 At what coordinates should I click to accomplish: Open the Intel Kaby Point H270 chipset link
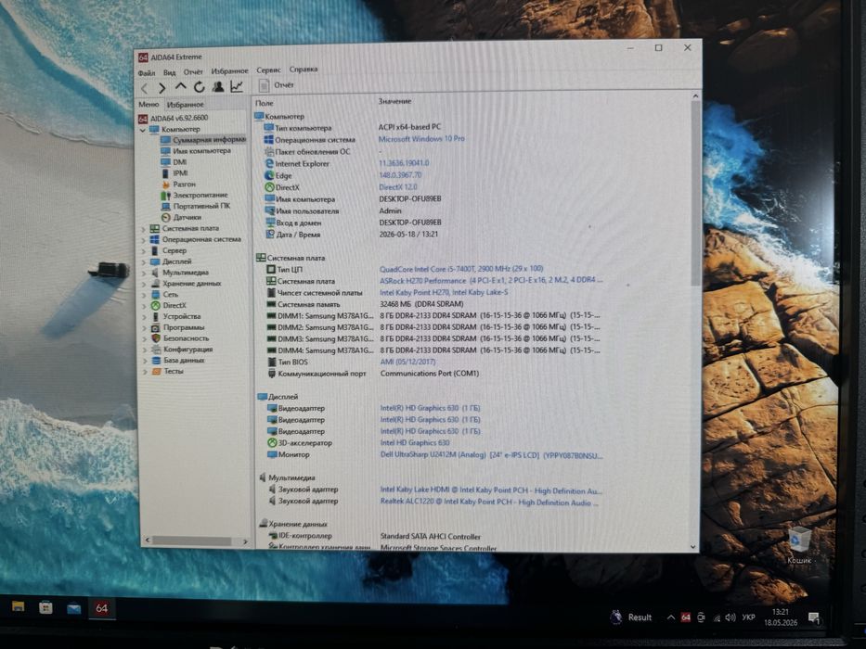[x=444, y=292]
